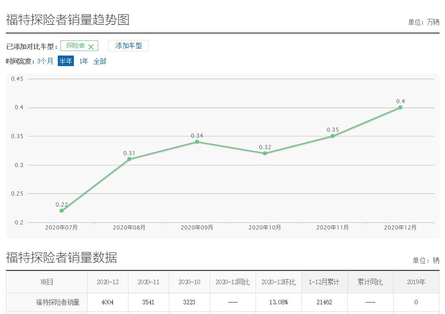Click the 2020-12同比 column header
Screen dimensions: 445x314
[233, 282]
